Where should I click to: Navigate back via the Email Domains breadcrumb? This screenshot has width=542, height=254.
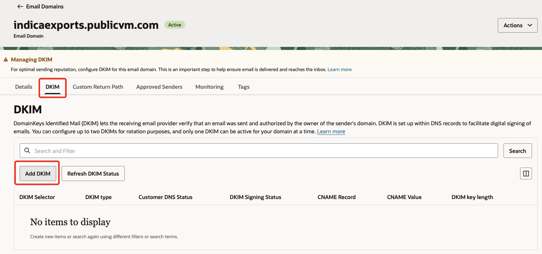(x=44, y=6)
